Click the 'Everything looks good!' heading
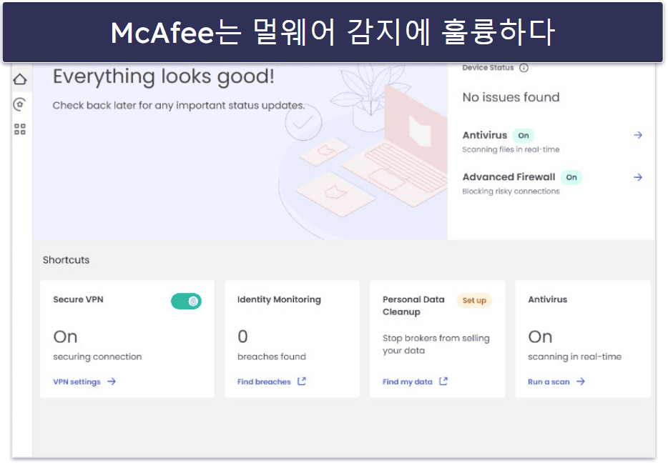The height and width of the screenshot is (463, 668). click(x=163, y=77)
